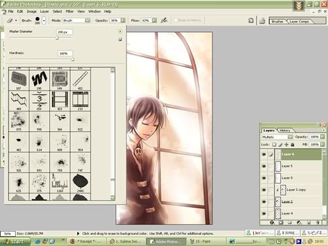Toggle link box next to Layer 0

click(x=271, y=178)
